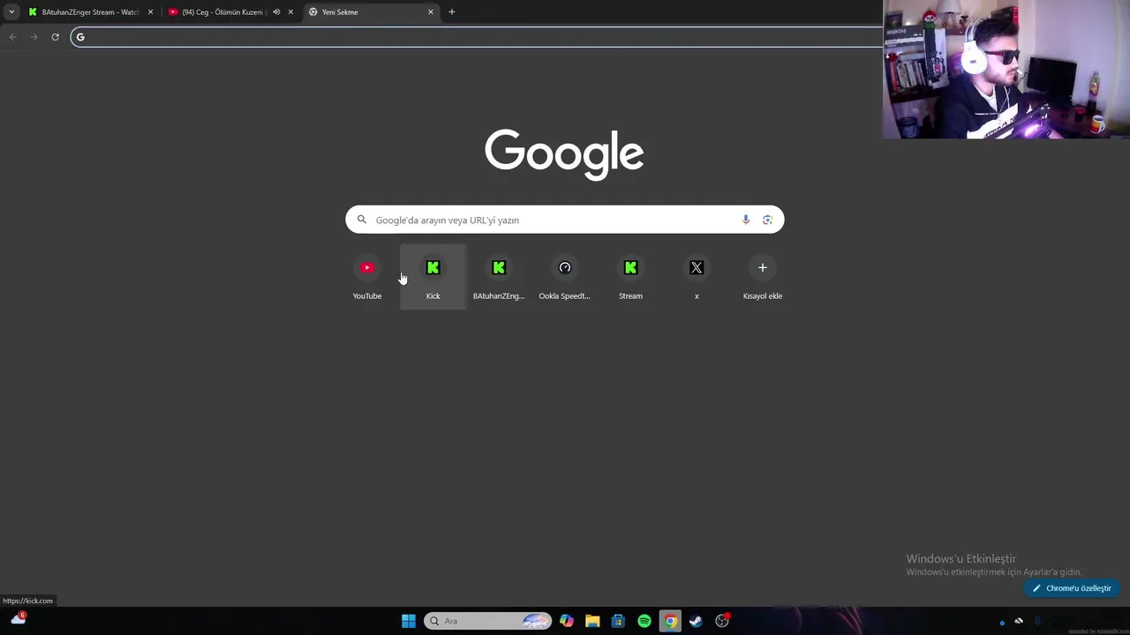Click Chrome'u özelleştir button
This screenshot has height=635, width=1130.
[1072, 588]
